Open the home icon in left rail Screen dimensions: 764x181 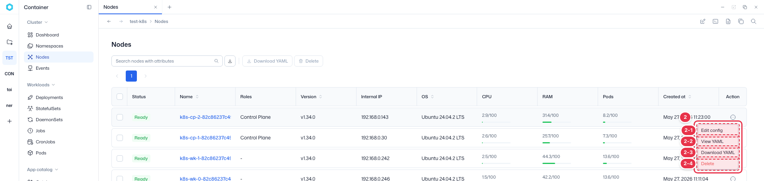(10, 26)
